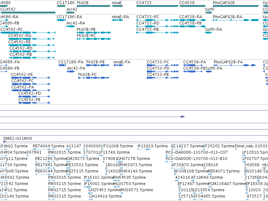Click protein Pk92B-PB
This screenshot has width=268, height=201.
[x=95, y=62]
